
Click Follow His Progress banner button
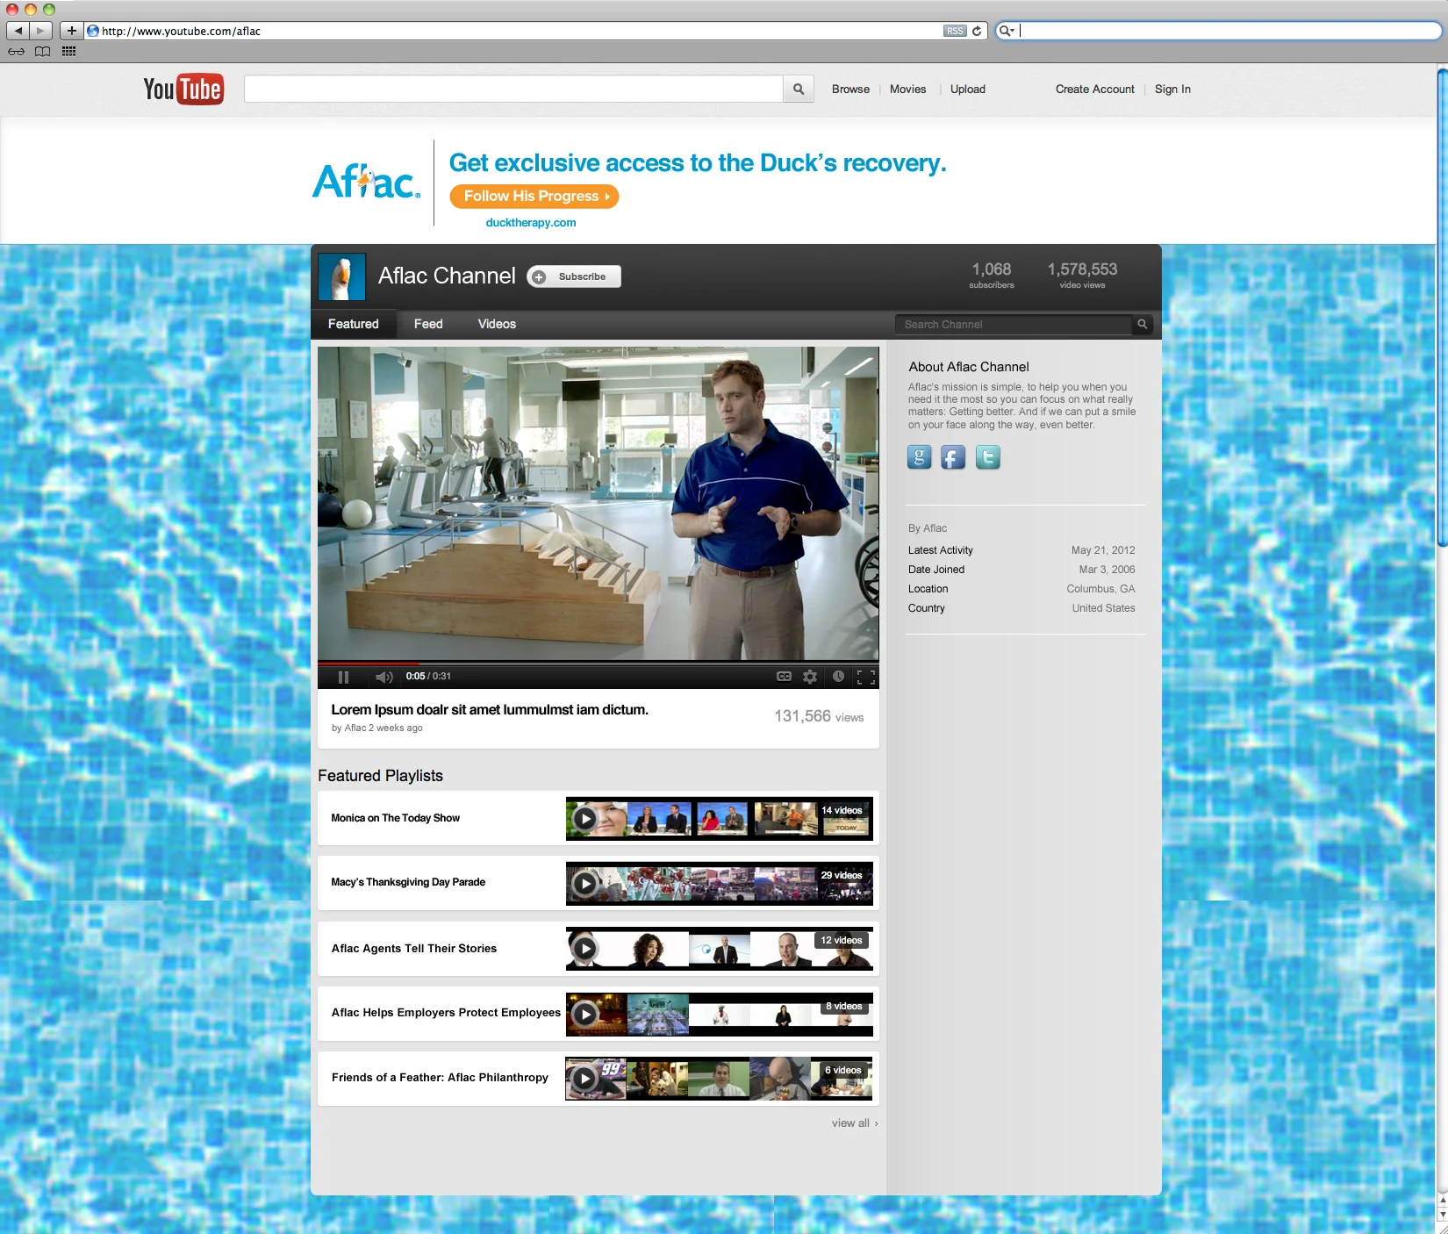click(534, 197)
